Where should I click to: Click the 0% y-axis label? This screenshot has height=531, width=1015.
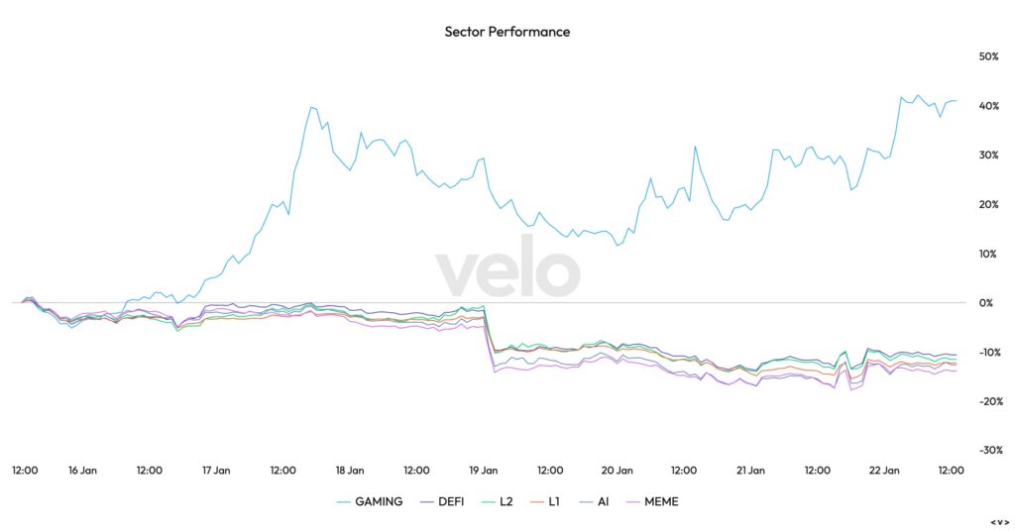click(x=985, y=303)
